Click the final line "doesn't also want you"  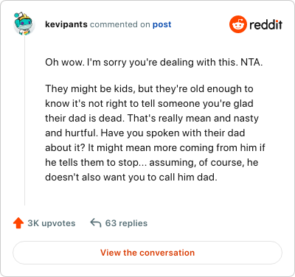[131, 177]
